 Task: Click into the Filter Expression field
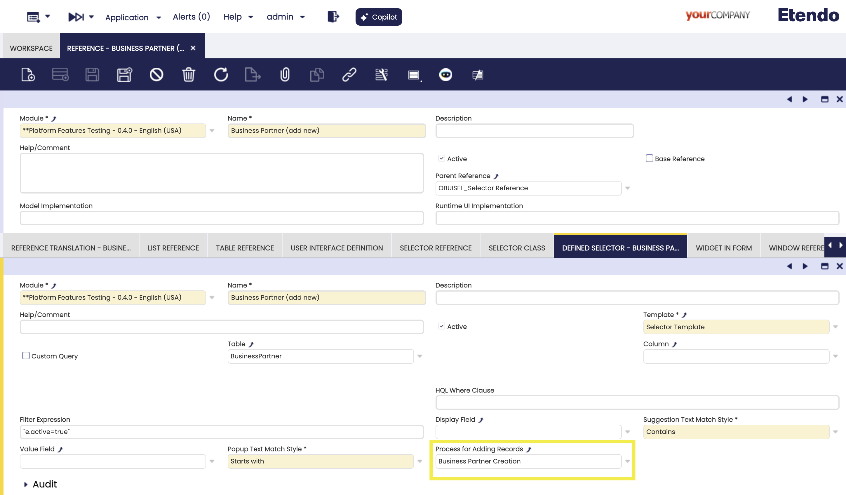[222, 432]
